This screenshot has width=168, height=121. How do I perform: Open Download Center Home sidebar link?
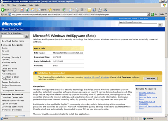(x=13, y=41)
